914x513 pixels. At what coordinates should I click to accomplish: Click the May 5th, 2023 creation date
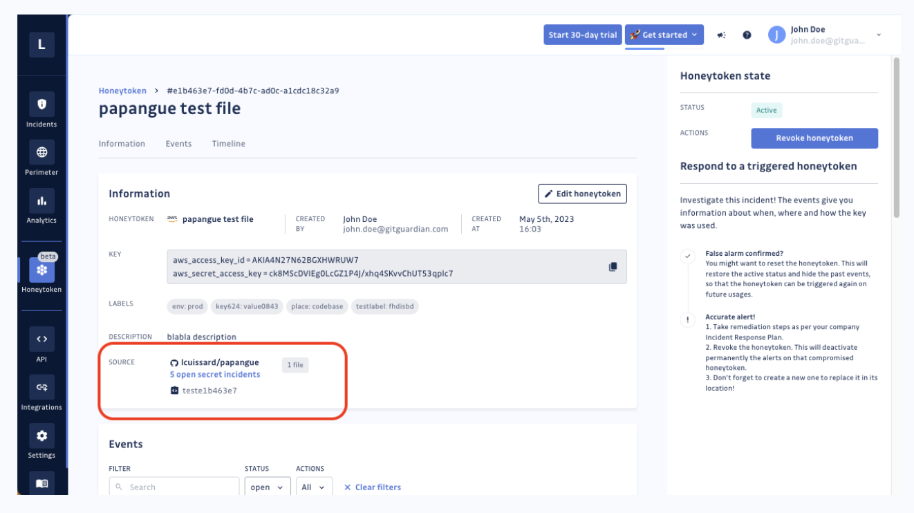[x=547, y=219]
